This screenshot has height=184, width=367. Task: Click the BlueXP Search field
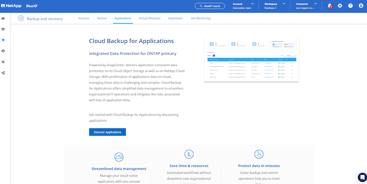click(210, 6)
